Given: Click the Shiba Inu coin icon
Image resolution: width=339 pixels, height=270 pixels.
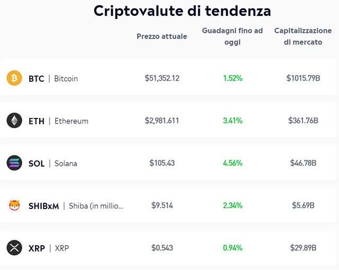Looking at the screenshot, I should [x=14, y=205].
